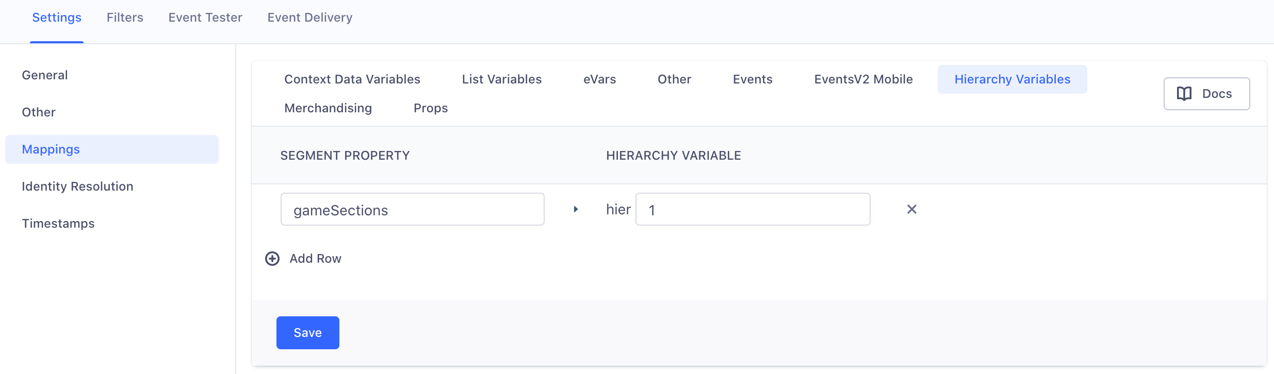This screenshot has width=1274, height=374.
Task: Navigate to Timestamps settings
Action: [58, 223]
